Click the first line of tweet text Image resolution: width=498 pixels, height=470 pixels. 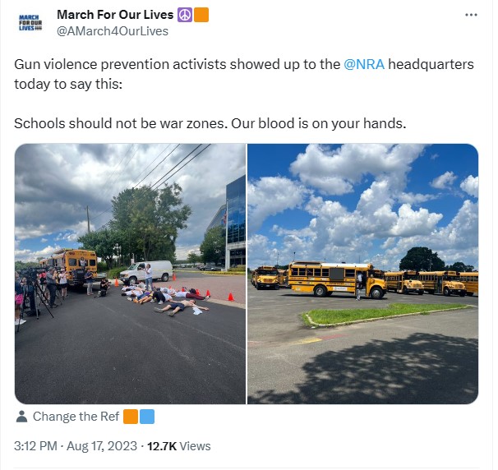tap(244, 64)
